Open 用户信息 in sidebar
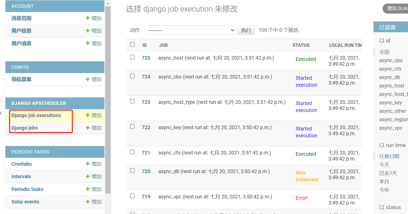The height and width of the screenshot is (214, 408). 22,31
